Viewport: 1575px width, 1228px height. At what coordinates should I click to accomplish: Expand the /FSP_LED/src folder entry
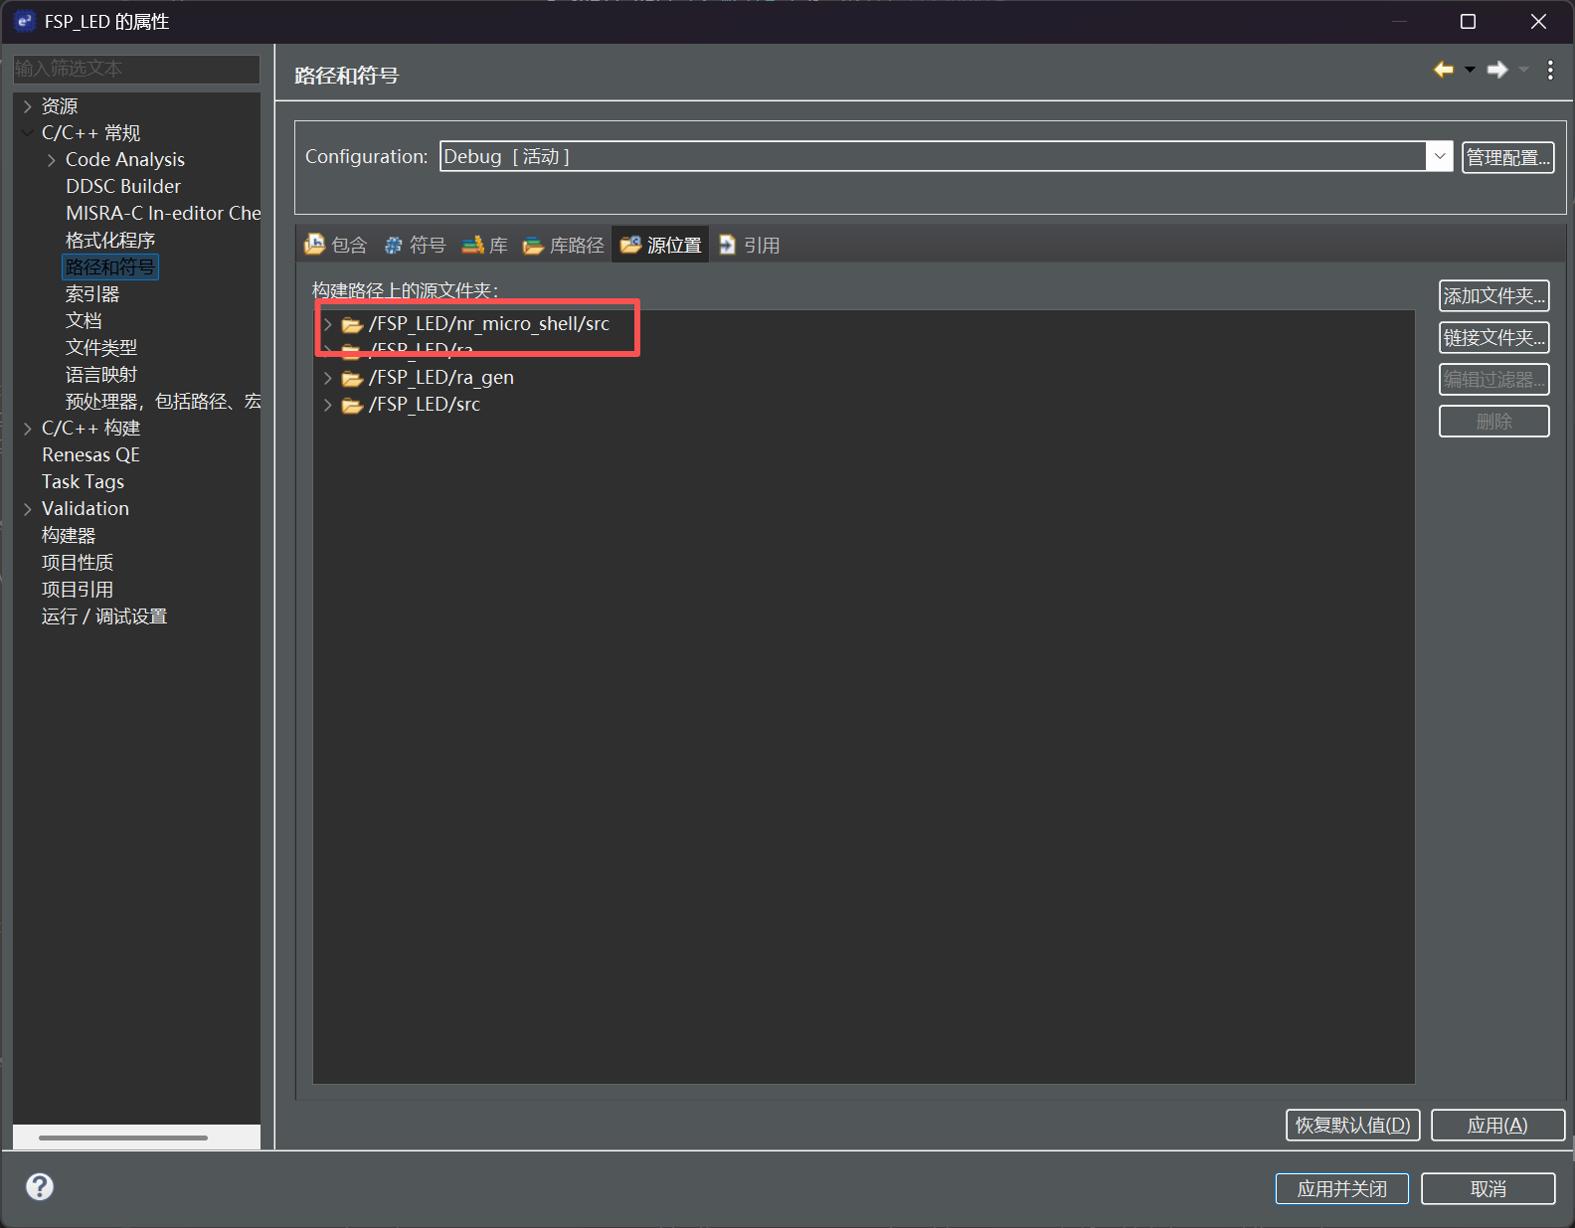coord(328,405)
